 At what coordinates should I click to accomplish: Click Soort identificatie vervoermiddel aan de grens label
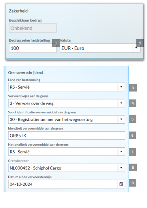tap(42, 112)
